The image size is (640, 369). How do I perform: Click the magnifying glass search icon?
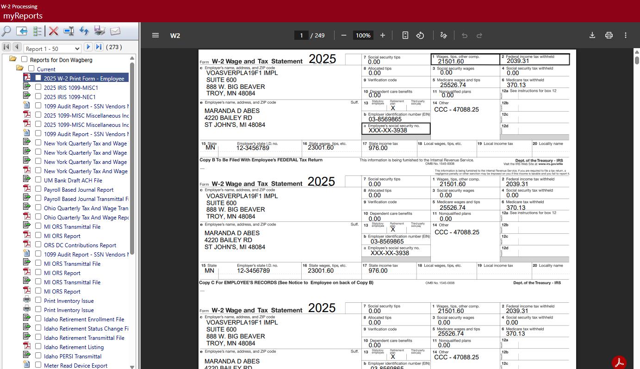[x=6, y=31]
